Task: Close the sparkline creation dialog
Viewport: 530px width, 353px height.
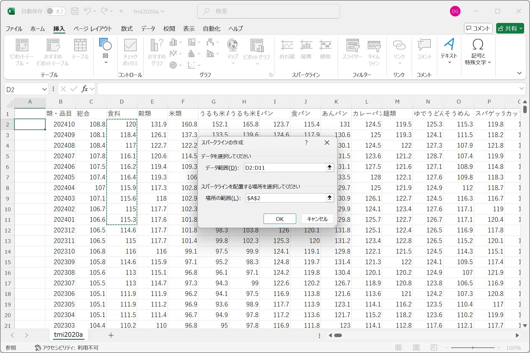Action: 327,142
